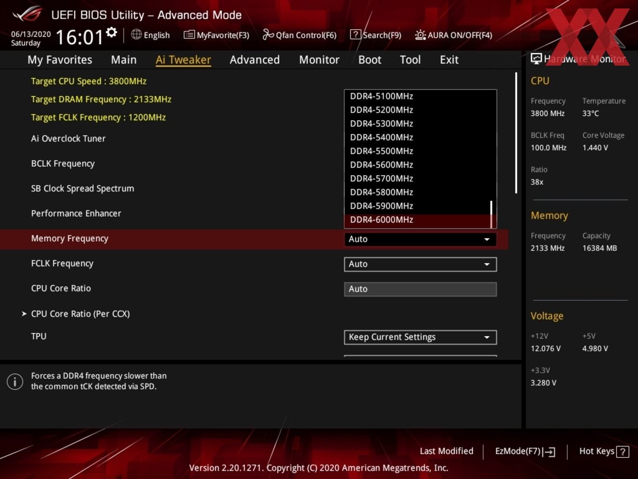The image size is (638, 479).
Task: Click the info icon beside the help text
Action: coord(15,381)
